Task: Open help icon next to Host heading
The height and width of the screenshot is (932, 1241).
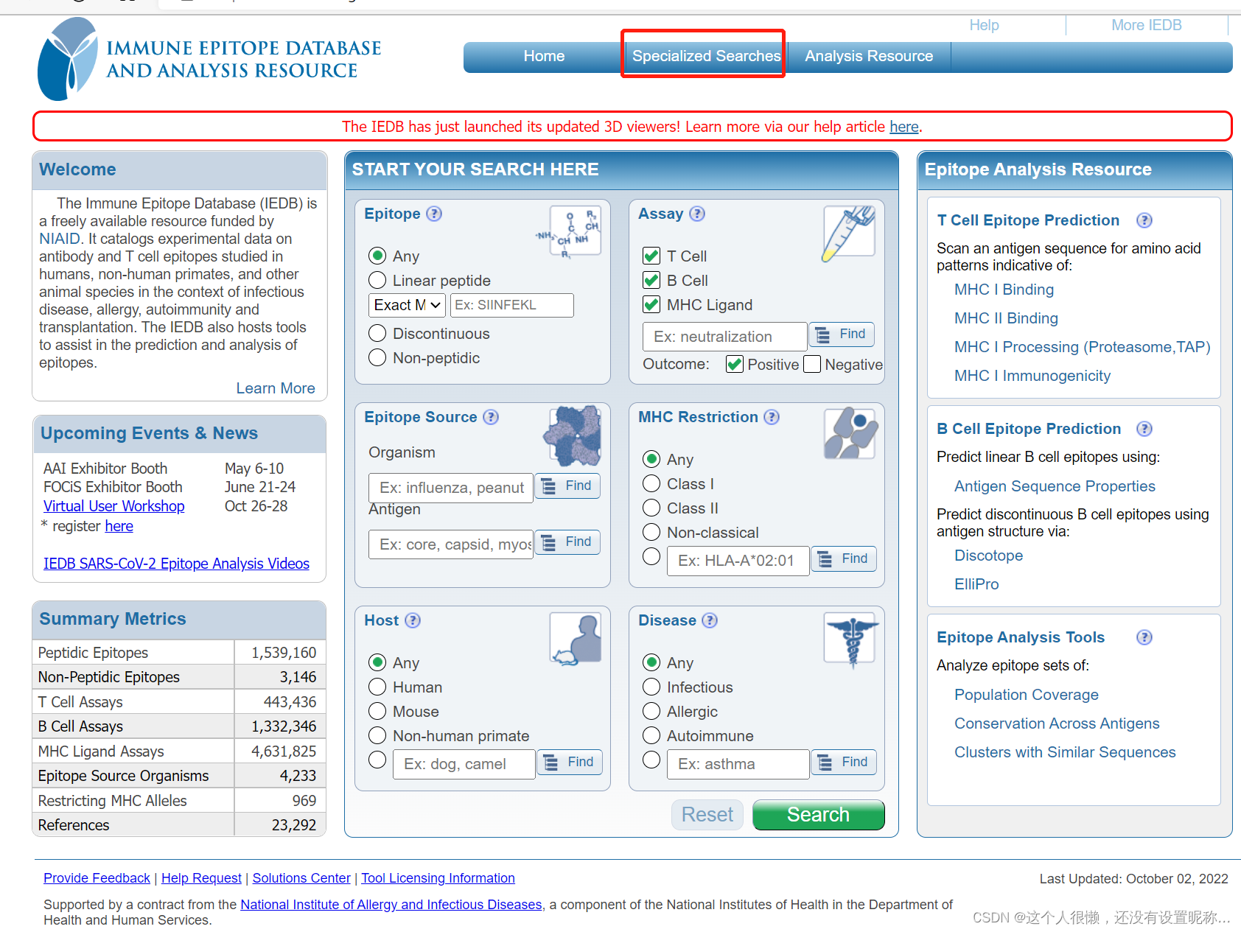Action: 413,620
